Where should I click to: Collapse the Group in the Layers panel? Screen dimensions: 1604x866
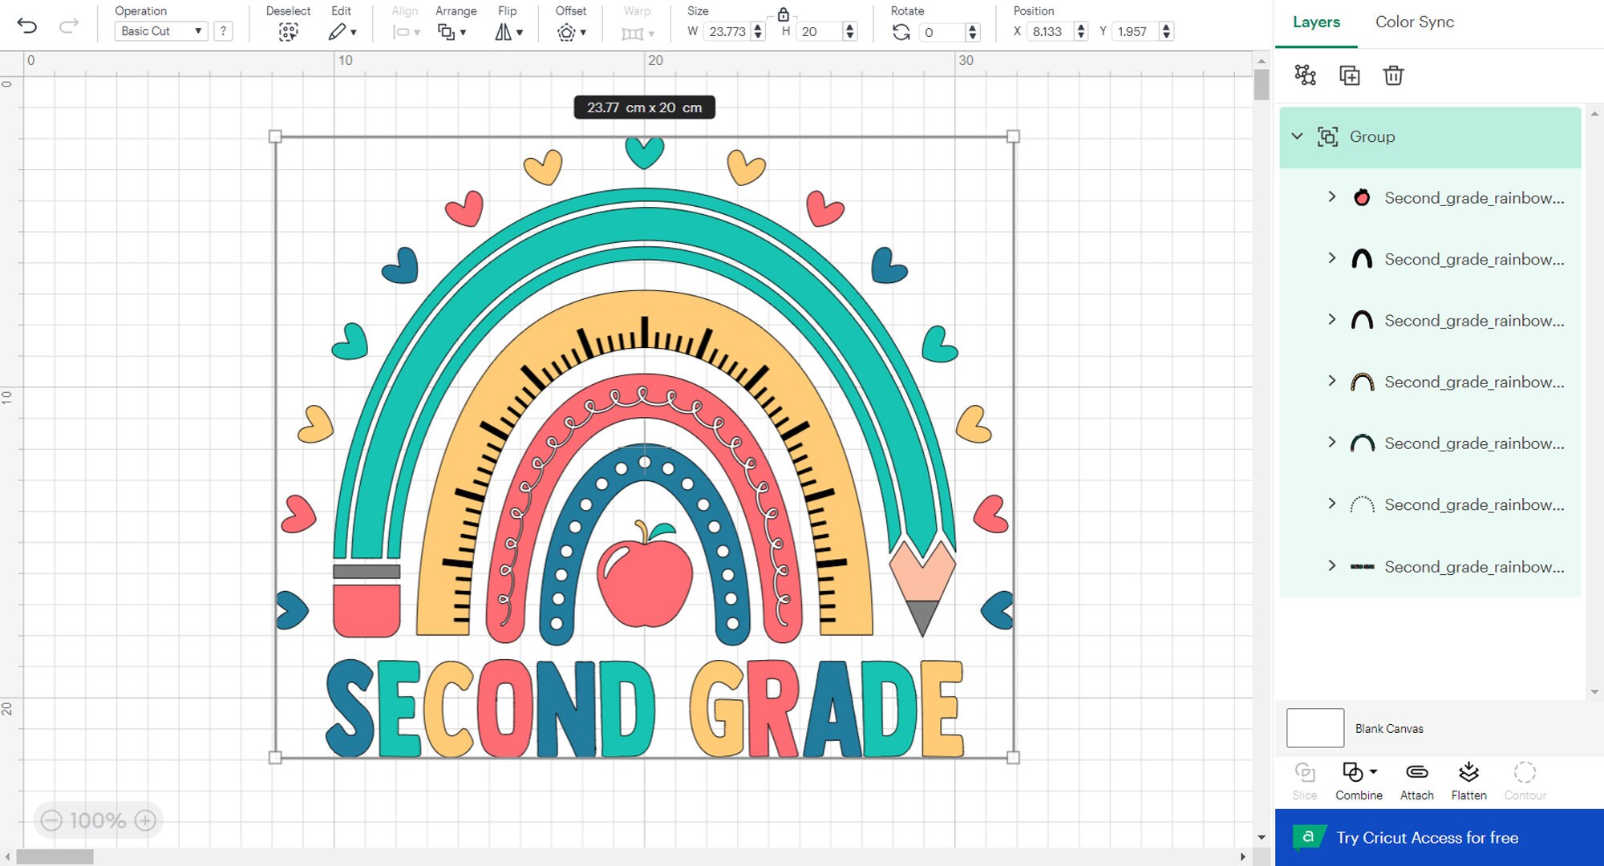coord(1298,136)
